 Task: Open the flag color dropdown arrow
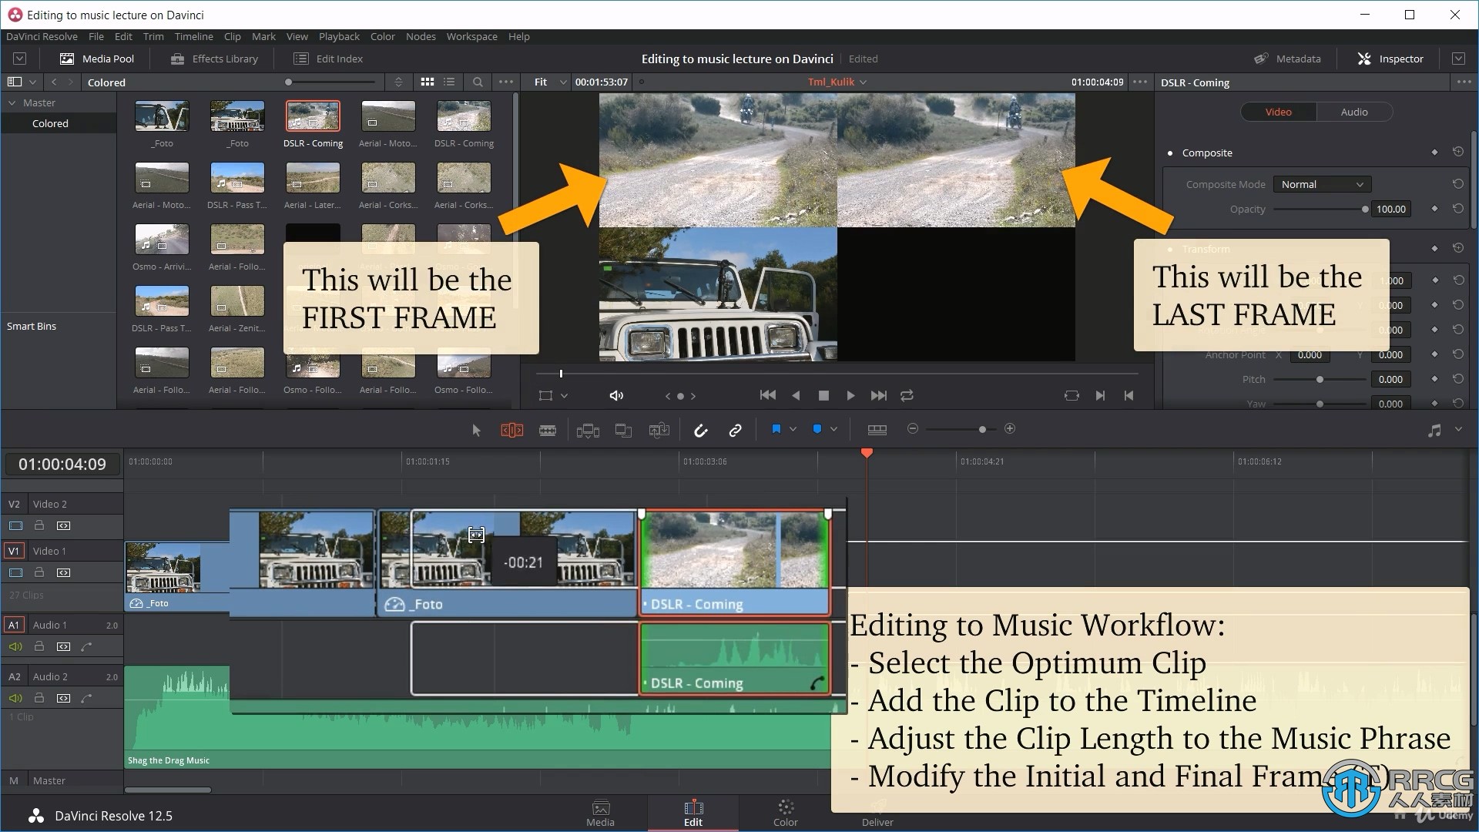793,429
